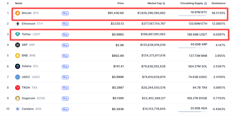231x115 pixels.
Task: Click the BNB price $902.99
Action: click(118, 56)
